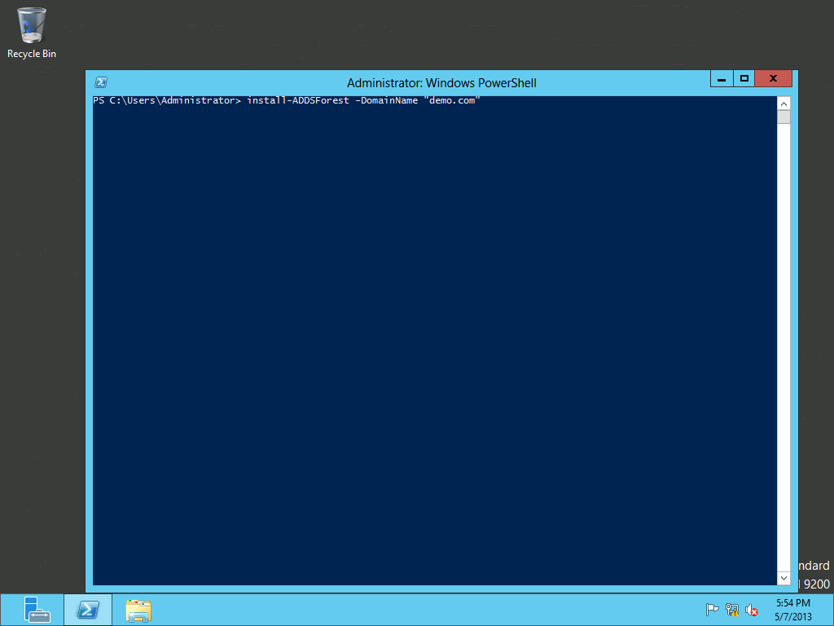Open the Action Center flag icon
This screenshot has height=626, width=834.
tap(712, 610)
